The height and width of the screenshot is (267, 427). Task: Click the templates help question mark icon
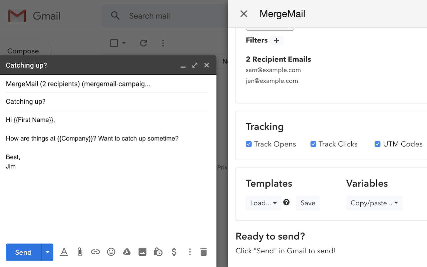pos(287,202)
